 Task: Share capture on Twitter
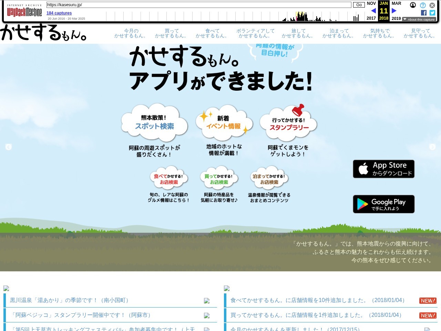[432, 13]
